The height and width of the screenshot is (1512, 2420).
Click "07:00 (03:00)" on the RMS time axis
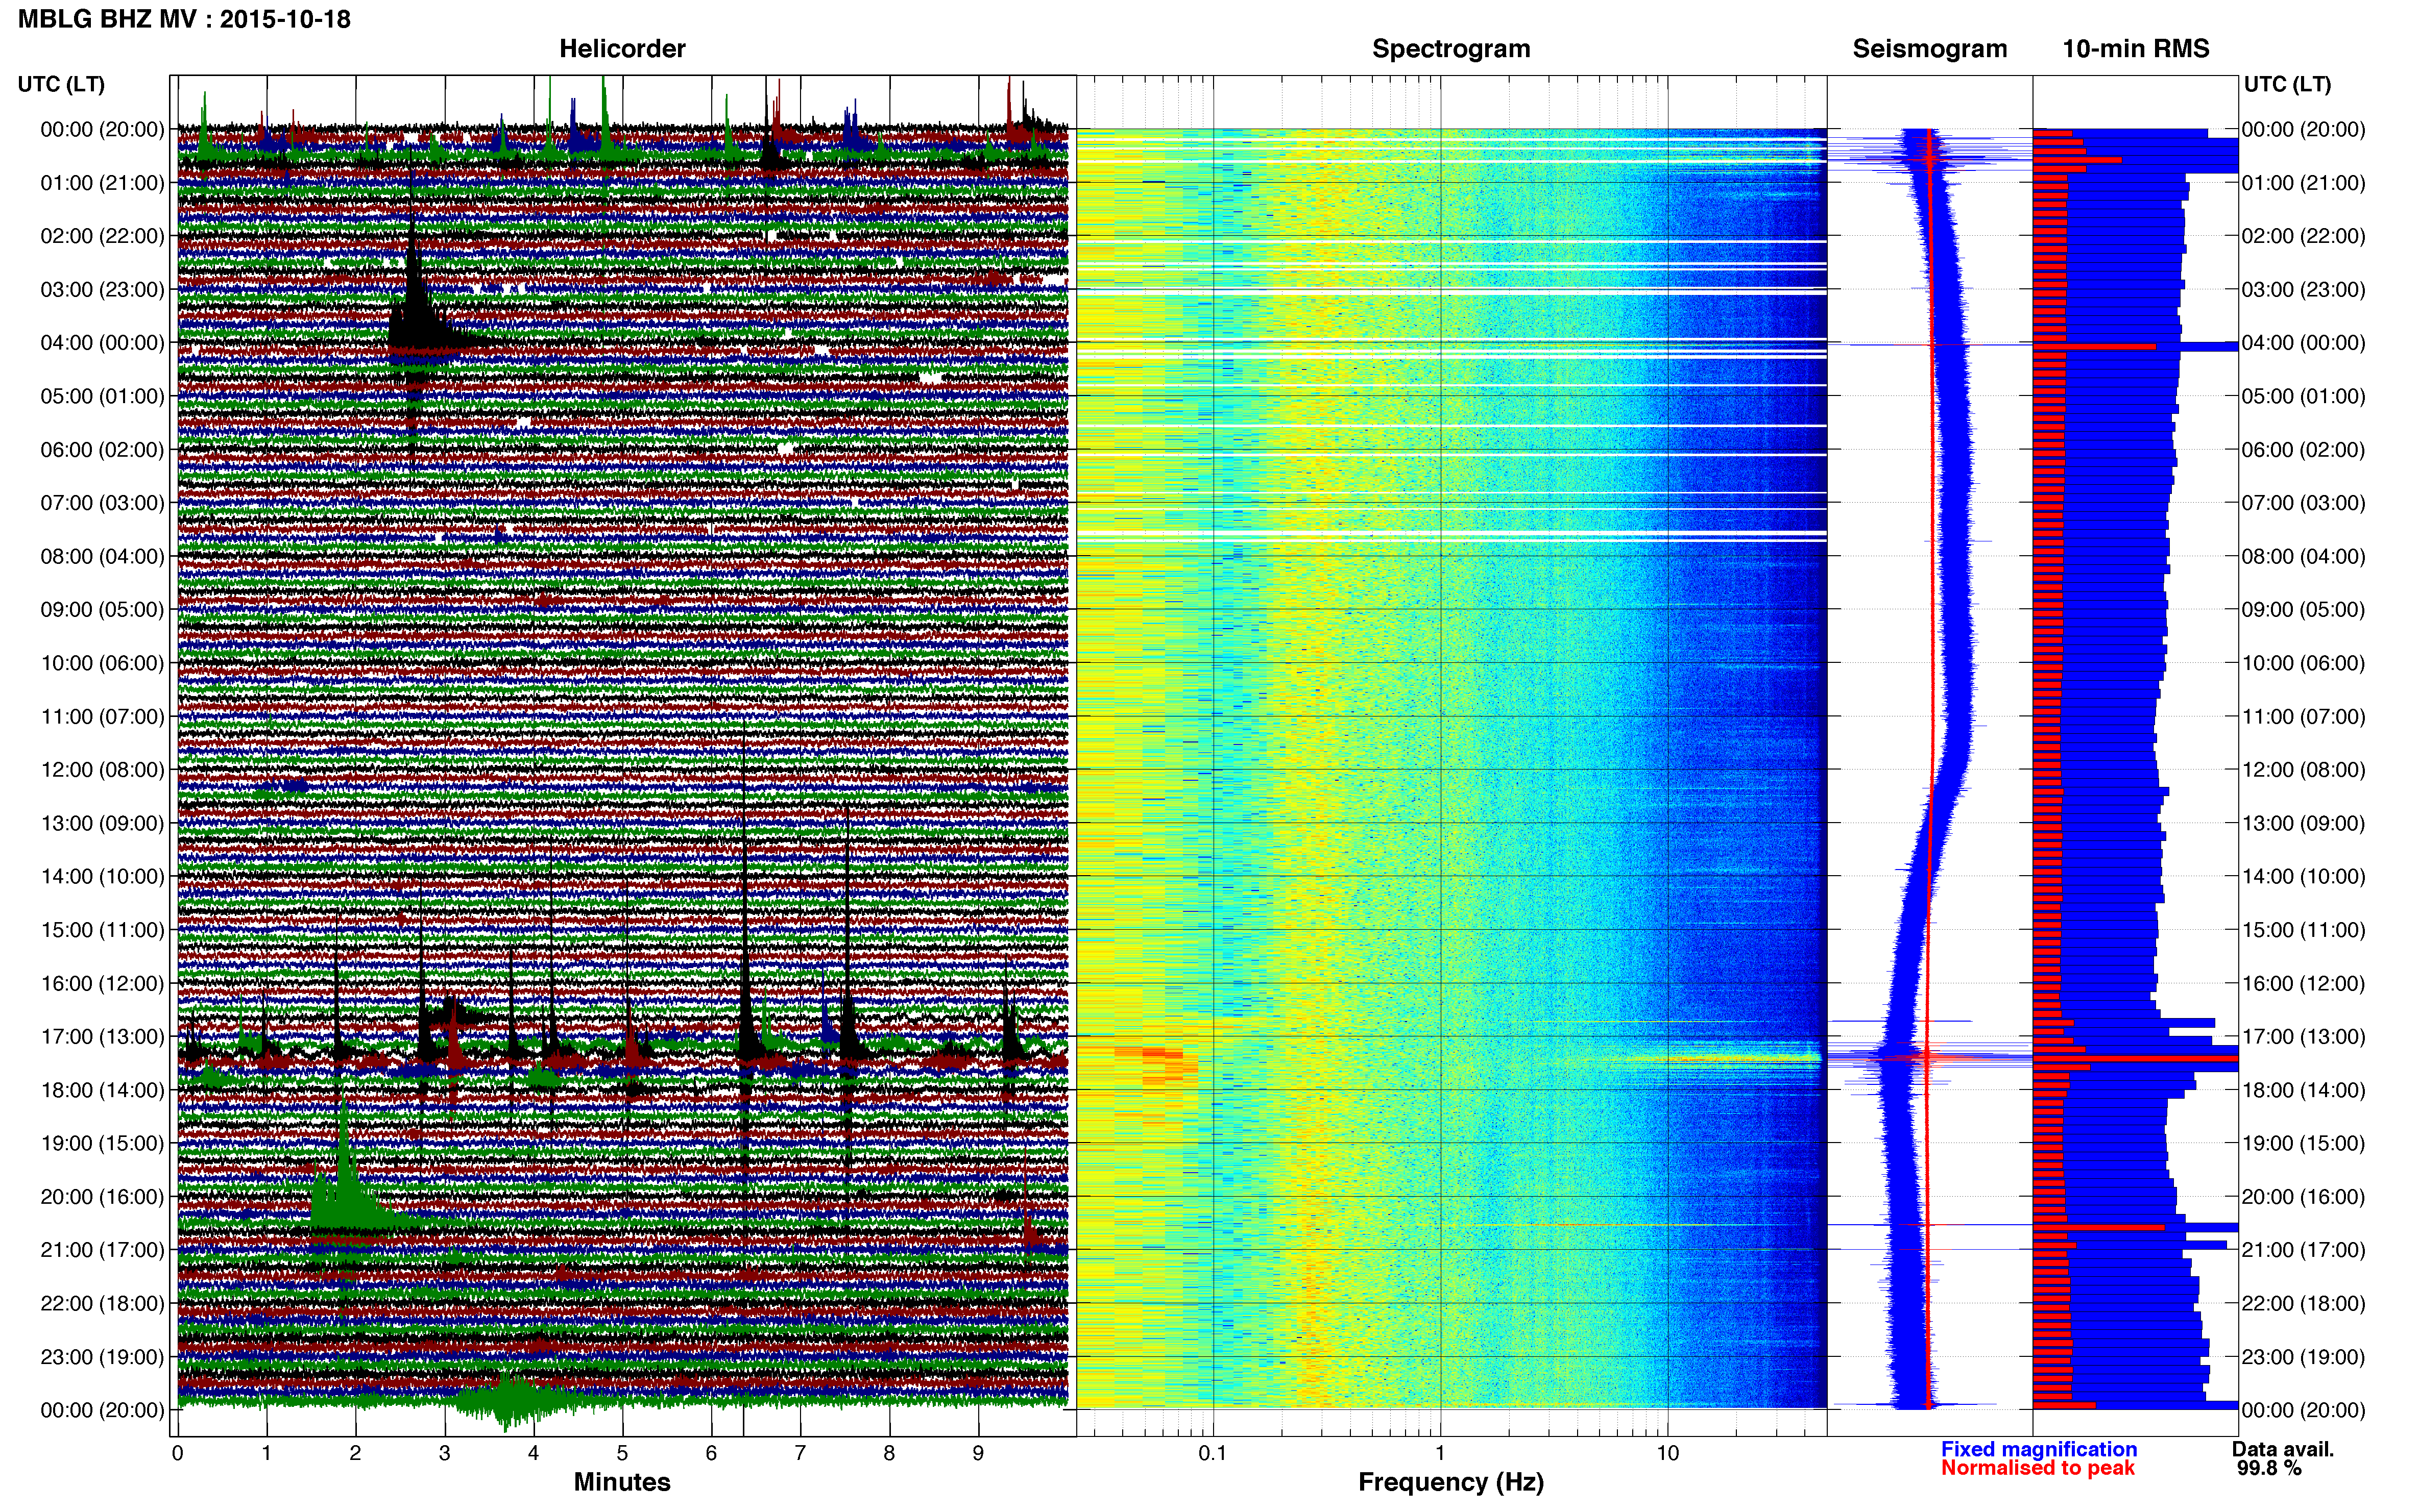click(2303, 503)
